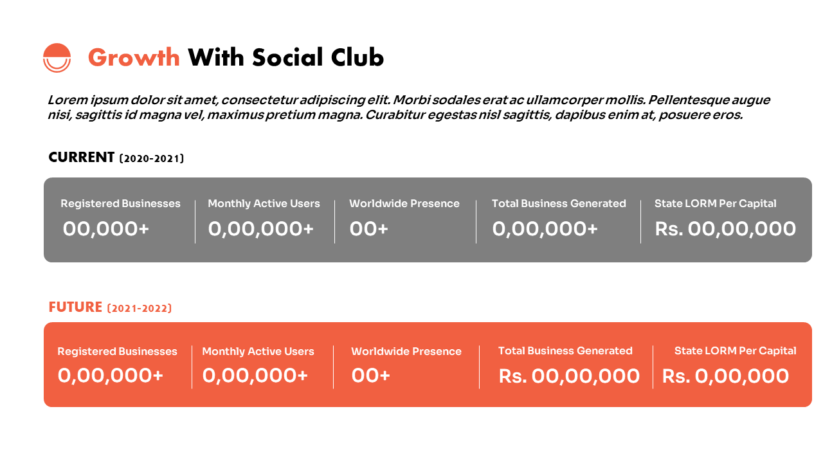Select the orange future stats panel

pos(428,365)
